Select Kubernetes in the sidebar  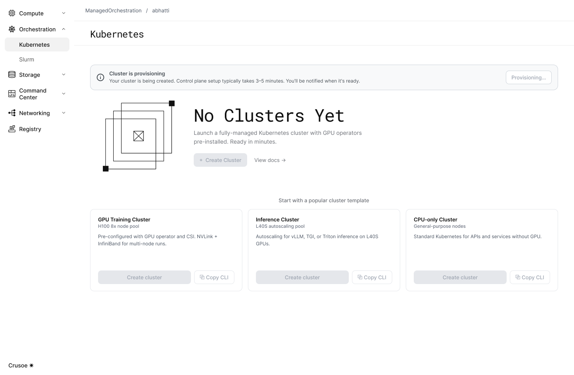click(37, 45)
